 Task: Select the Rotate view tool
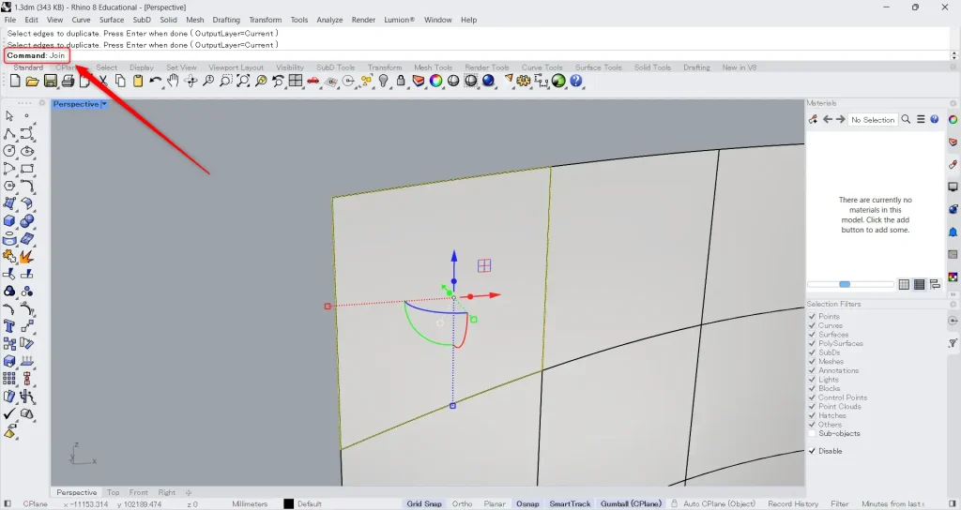point(191,81)
